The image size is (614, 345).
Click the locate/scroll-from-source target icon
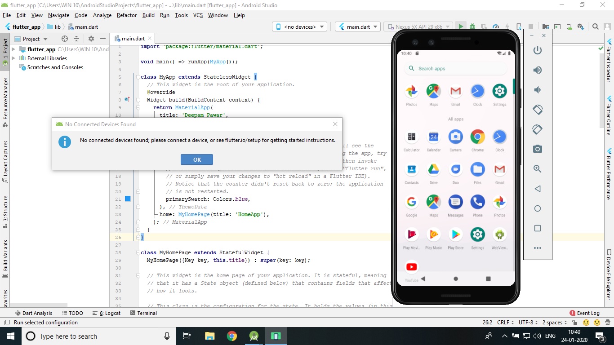click(65, 39)
